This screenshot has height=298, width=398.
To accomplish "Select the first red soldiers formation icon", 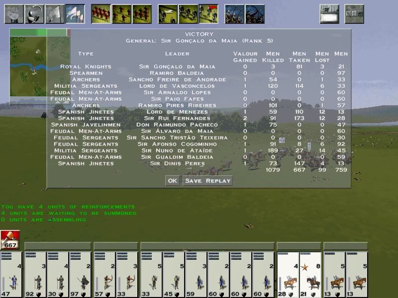I will [x=101, y=14].
